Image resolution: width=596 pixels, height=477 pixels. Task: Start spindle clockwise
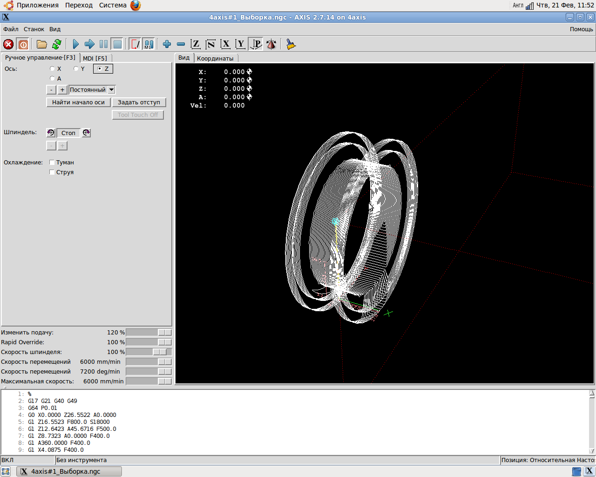pos(86,133)
